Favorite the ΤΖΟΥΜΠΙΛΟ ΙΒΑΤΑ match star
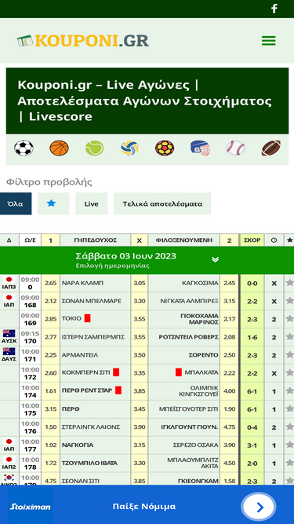The height and width of the screenshot is (524, 294). pos(289,464)
